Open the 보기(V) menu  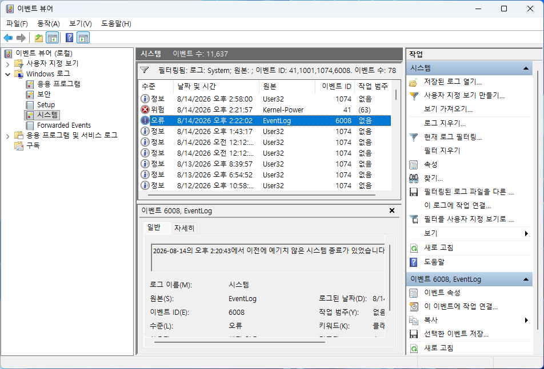click(x=81, y=23)
